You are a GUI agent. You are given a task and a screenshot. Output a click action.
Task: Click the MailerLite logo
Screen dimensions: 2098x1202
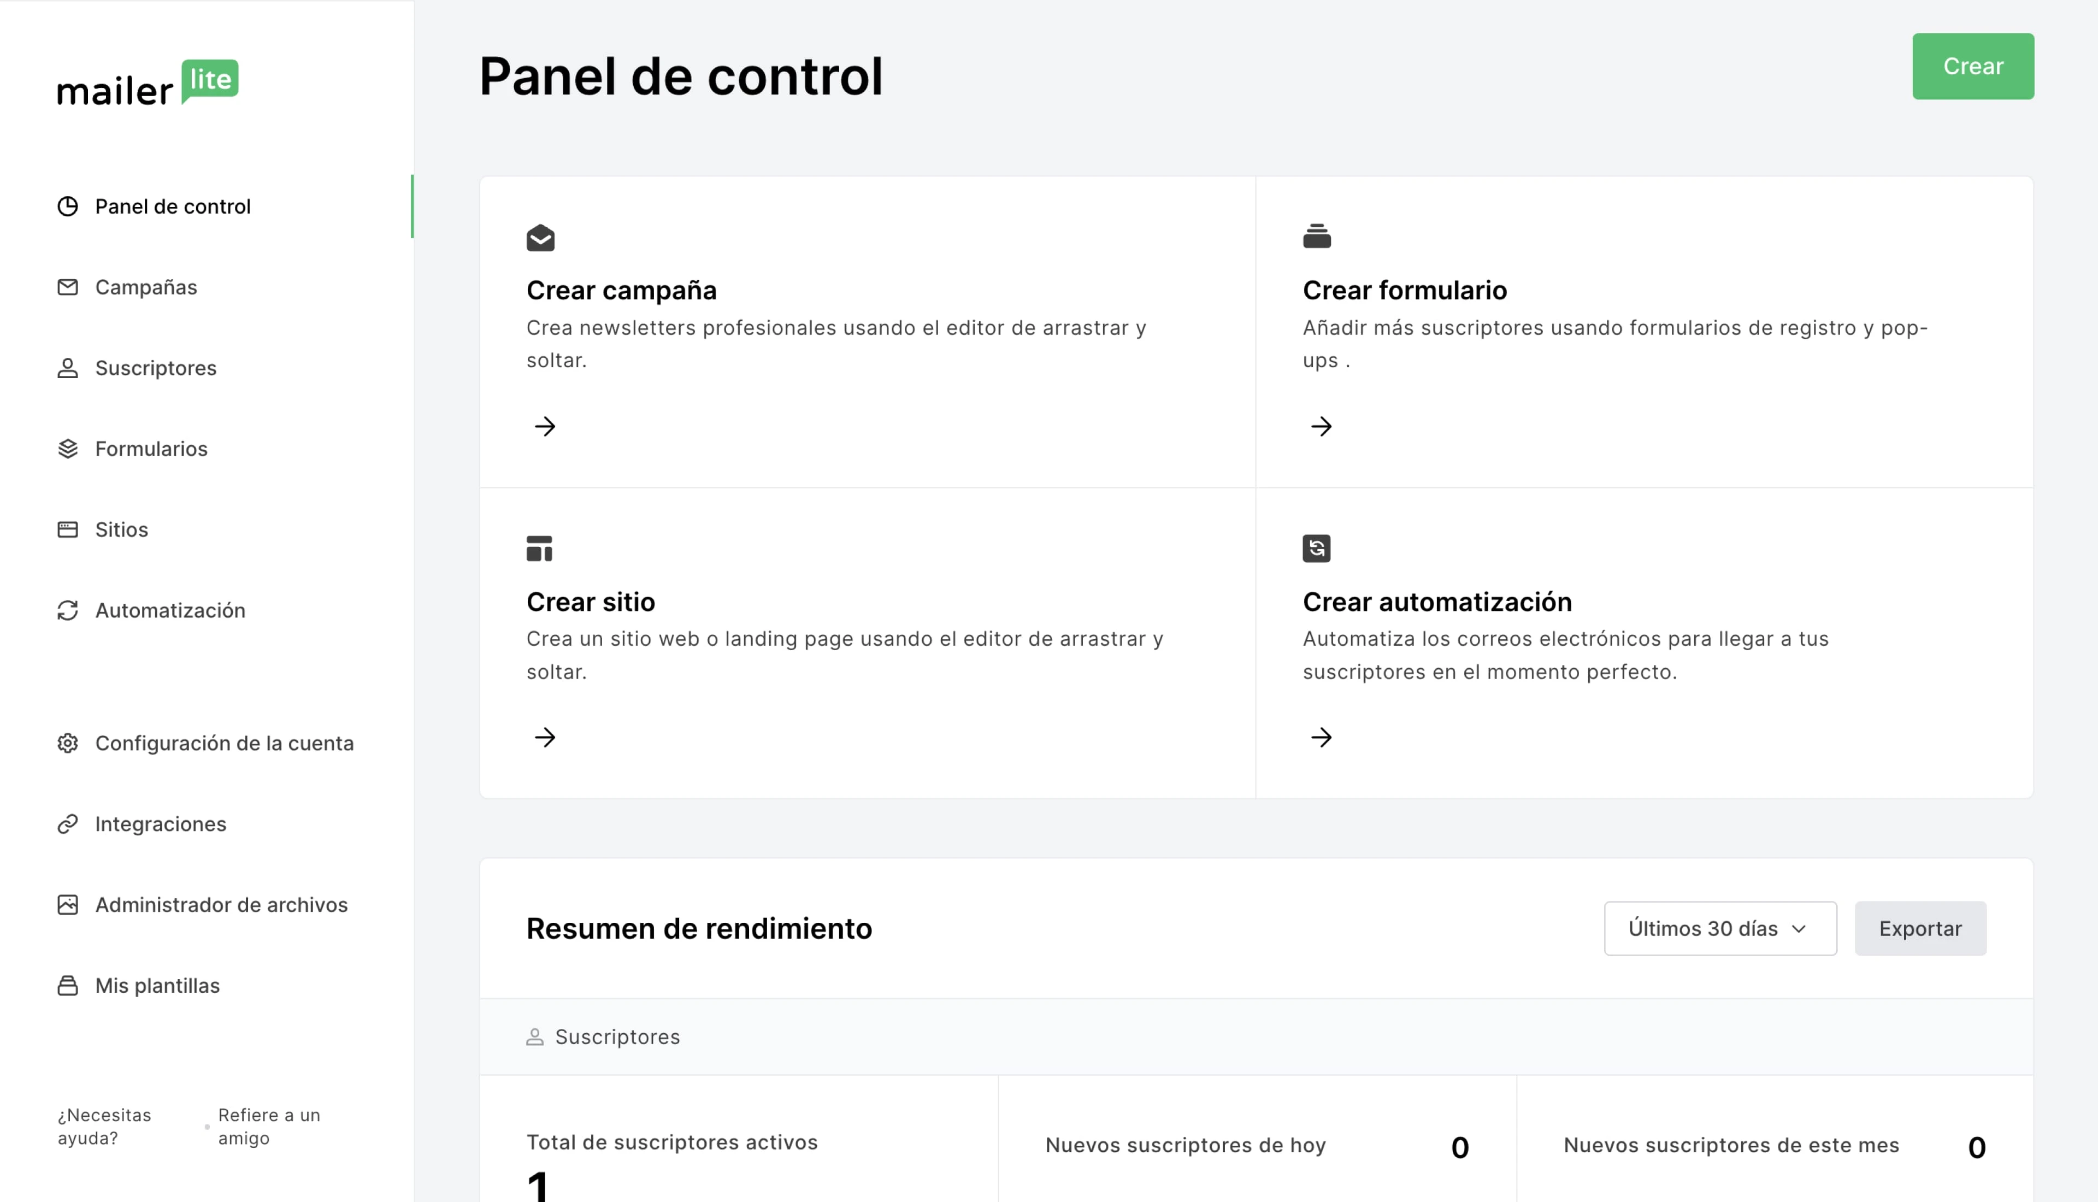coord(148,83)
